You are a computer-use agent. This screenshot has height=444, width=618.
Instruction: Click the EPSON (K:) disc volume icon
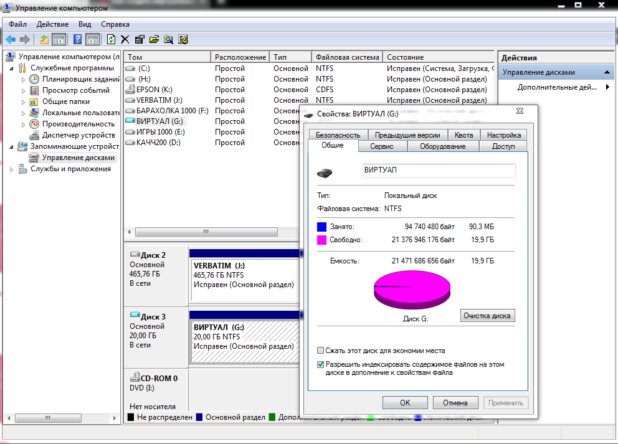coord(130,90)
